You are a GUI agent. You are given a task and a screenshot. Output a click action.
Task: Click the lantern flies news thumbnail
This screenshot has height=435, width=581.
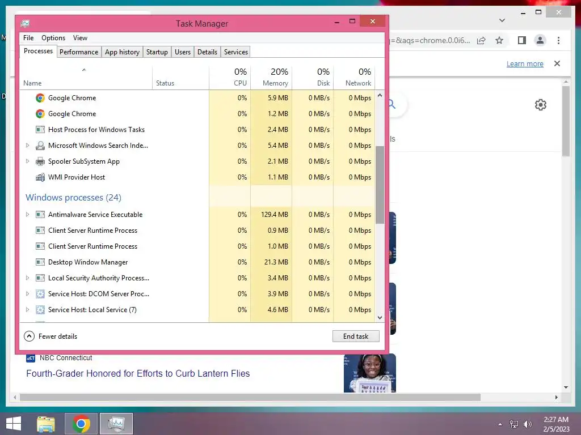(370, 373)
